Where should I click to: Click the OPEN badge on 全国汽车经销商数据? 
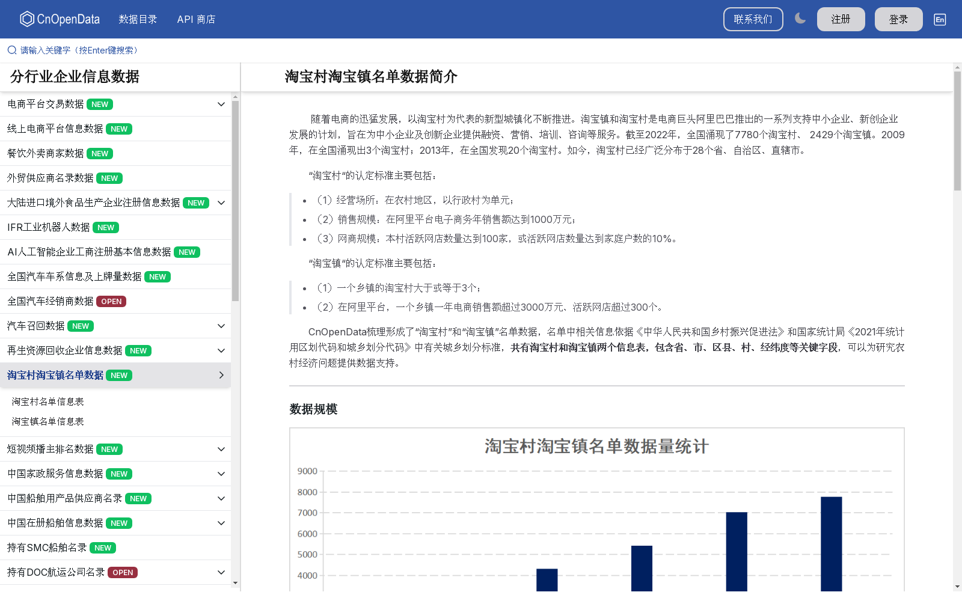coord(111,302)
